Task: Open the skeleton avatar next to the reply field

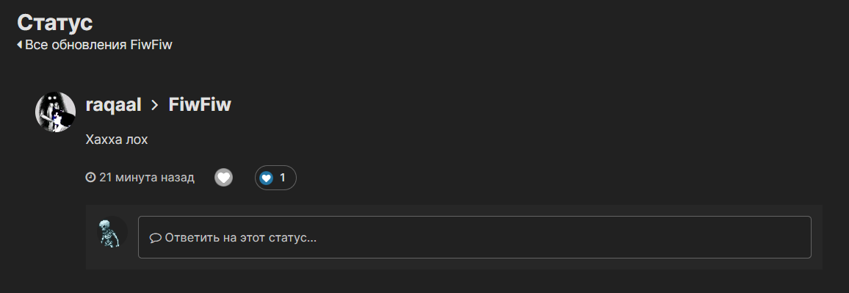Action: (x=112, y=232)
